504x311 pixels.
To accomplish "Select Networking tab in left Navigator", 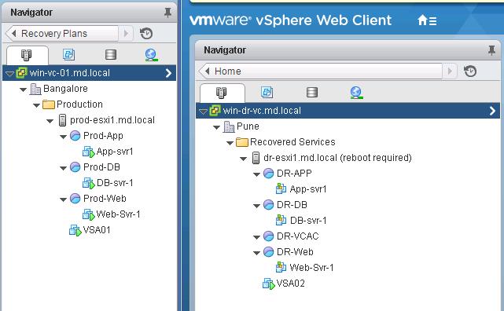I will click(x=151, y=55).
